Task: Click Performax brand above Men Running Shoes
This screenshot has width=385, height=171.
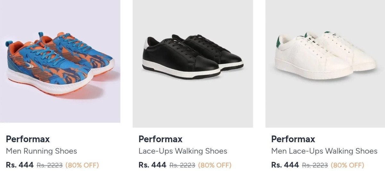Action: coord(28,139)
